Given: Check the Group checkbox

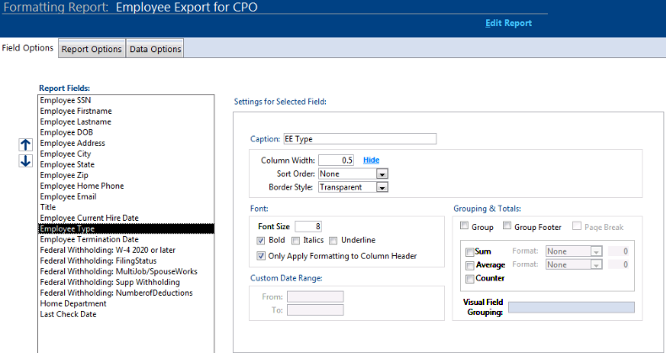Looking at the screenshot, I should [x=464, y=226].
